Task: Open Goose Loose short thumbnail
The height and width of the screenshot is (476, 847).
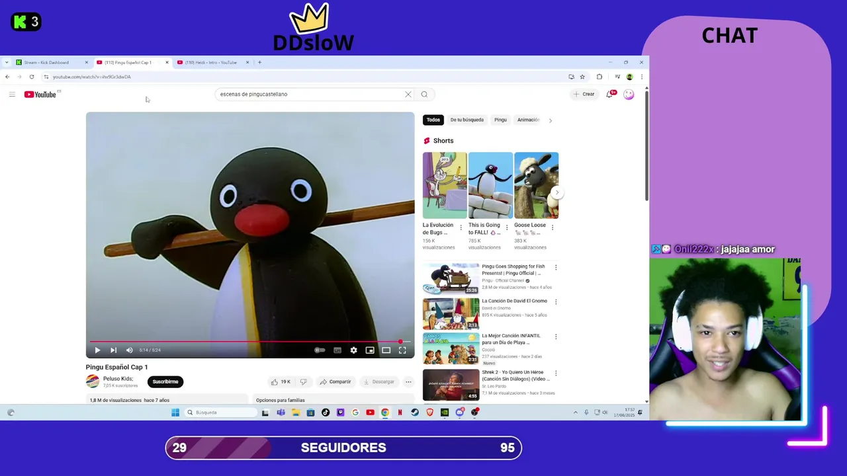Action: point(536,185)
